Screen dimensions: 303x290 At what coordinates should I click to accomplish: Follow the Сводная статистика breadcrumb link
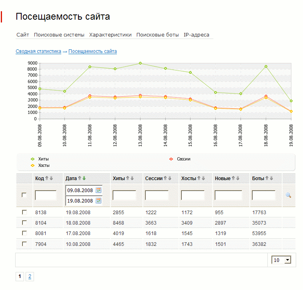coord(38,51)
